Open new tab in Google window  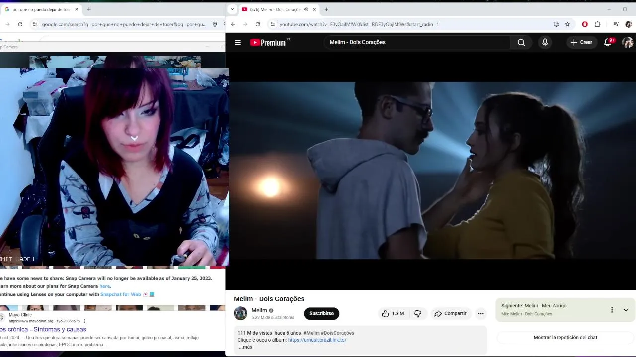(x=89, y=9)
